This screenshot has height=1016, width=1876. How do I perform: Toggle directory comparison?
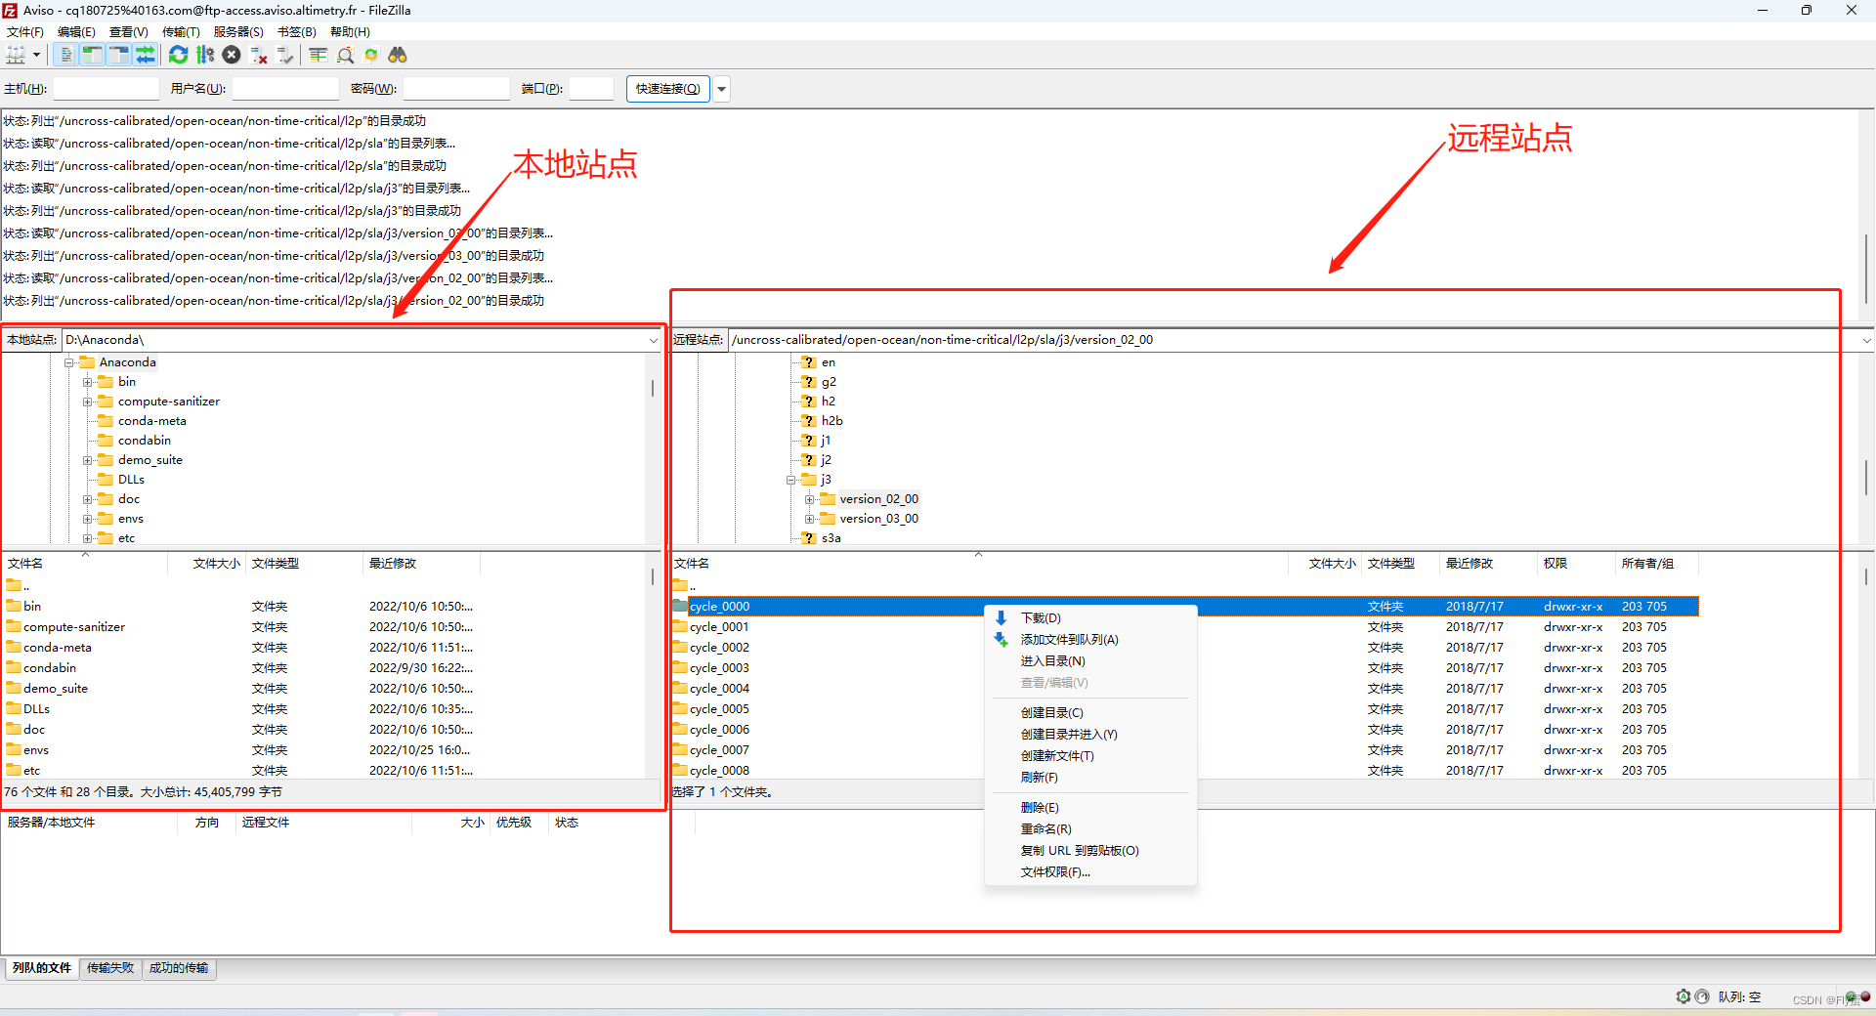tap(345, 55)
